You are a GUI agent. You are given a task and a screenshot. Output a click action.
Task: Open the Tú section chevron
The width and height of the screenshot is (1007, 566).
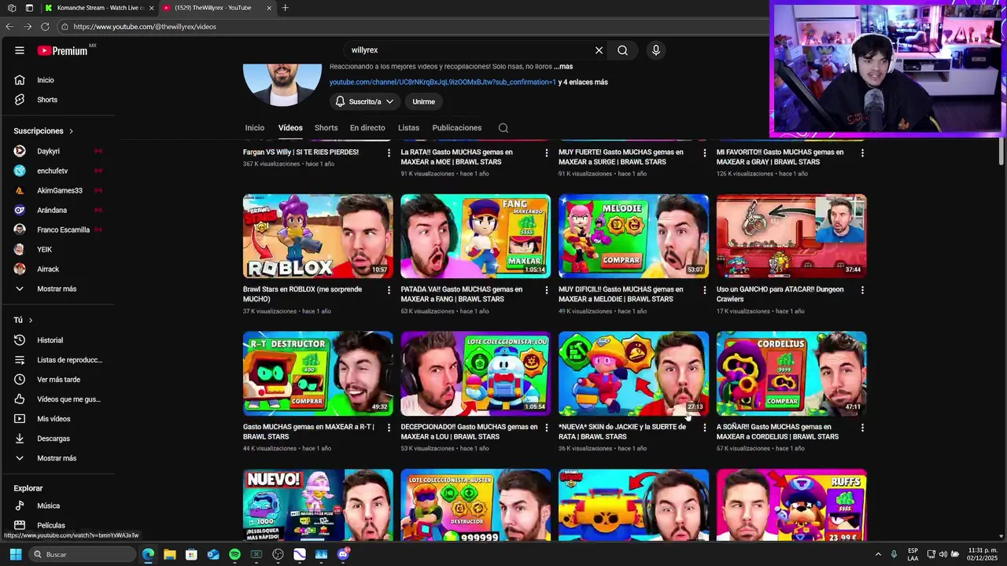pos(31,321)
